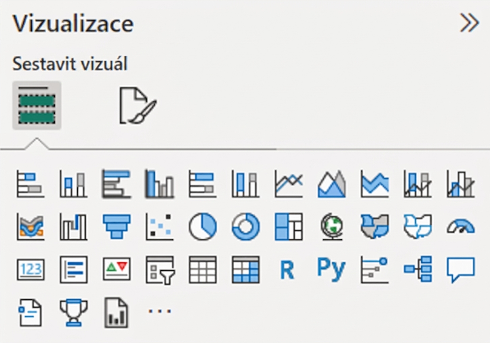Insert a stacked bar chart visual
Viewport: 490px width, 343px height.
31,184
